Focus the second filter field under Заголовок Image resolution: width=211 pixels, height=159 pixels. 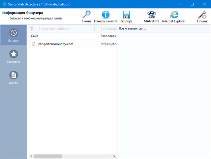(109, 29)
